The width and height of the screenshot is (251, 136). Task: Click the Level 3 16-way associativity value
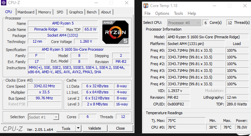tap(122, 104)
